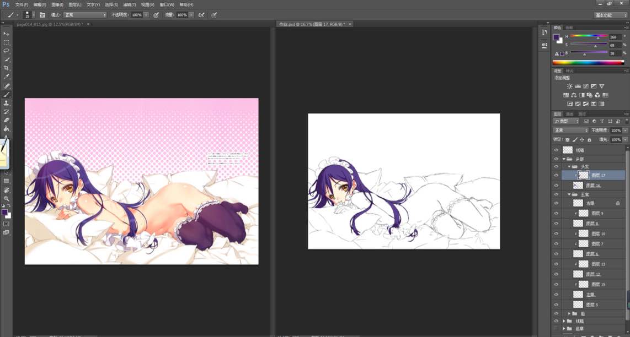
Task: Open the 图层(L) menu
Action: click(74, 4)
